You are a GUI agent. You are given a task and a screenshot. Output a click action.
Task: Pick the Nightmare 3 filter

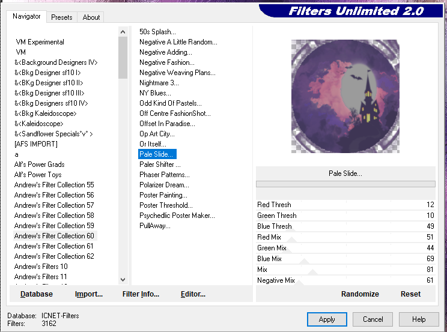pos(159,83)
